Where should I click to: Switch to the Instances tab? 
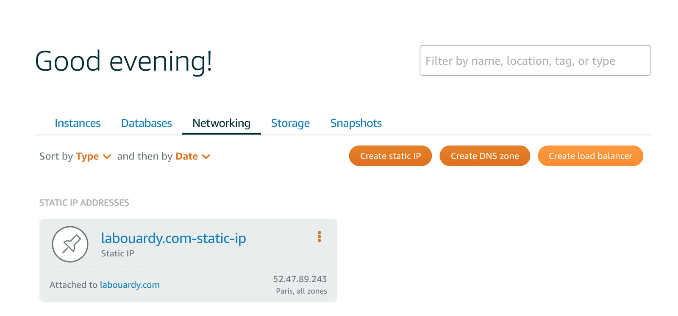(78, 123)
